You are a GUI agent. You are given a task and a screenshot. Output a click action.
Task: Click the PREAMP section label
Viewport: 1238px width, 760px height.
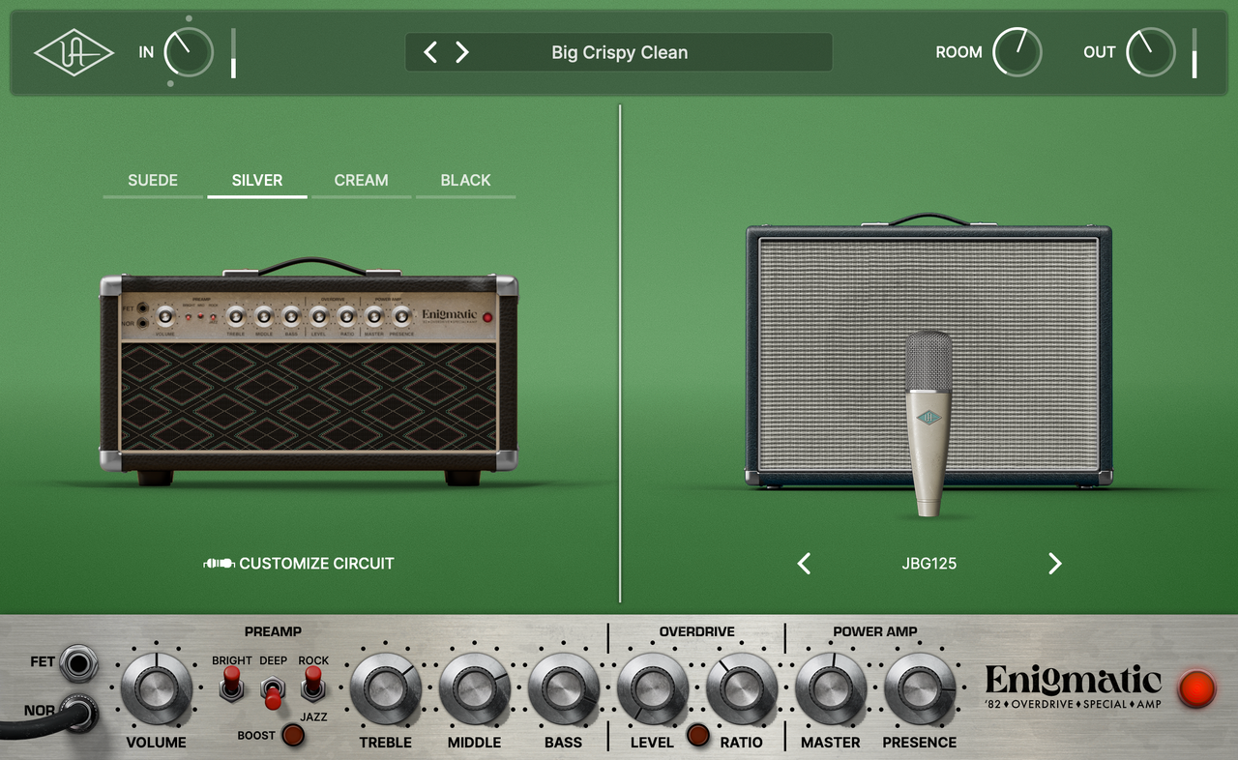[x=273, y=631]
